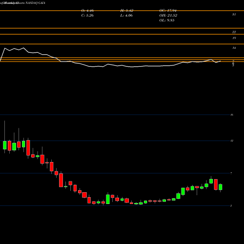Click the close value C: 5.26

[x=87, y=16]
